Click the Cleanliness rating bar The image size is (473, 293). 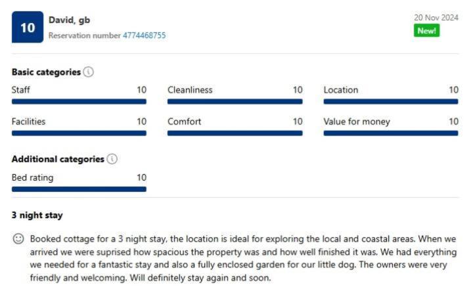[235, 102]
